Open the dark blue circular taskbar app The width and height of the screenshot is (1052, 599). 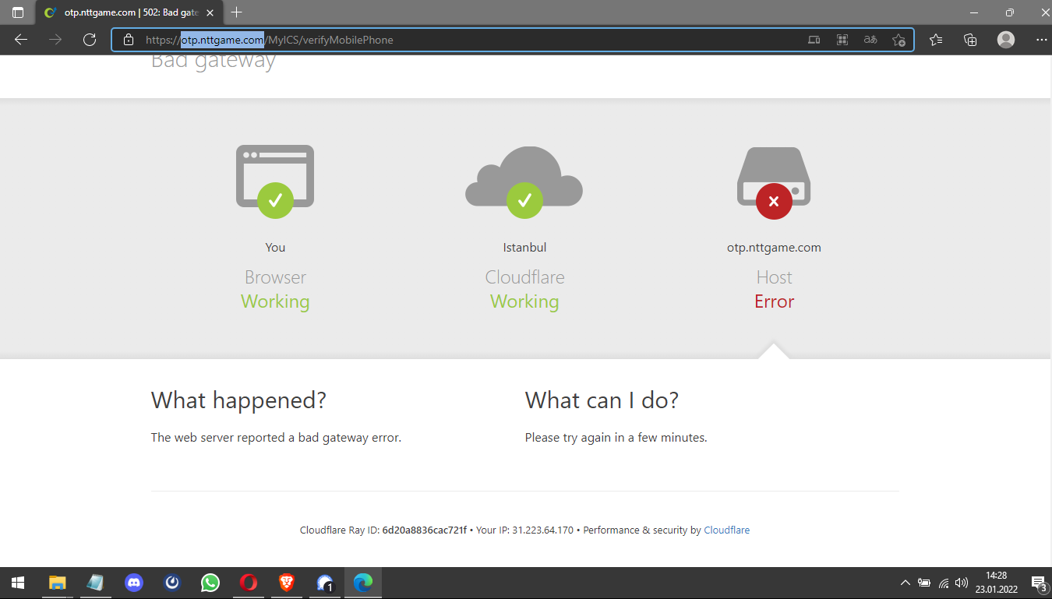[172, 583]
